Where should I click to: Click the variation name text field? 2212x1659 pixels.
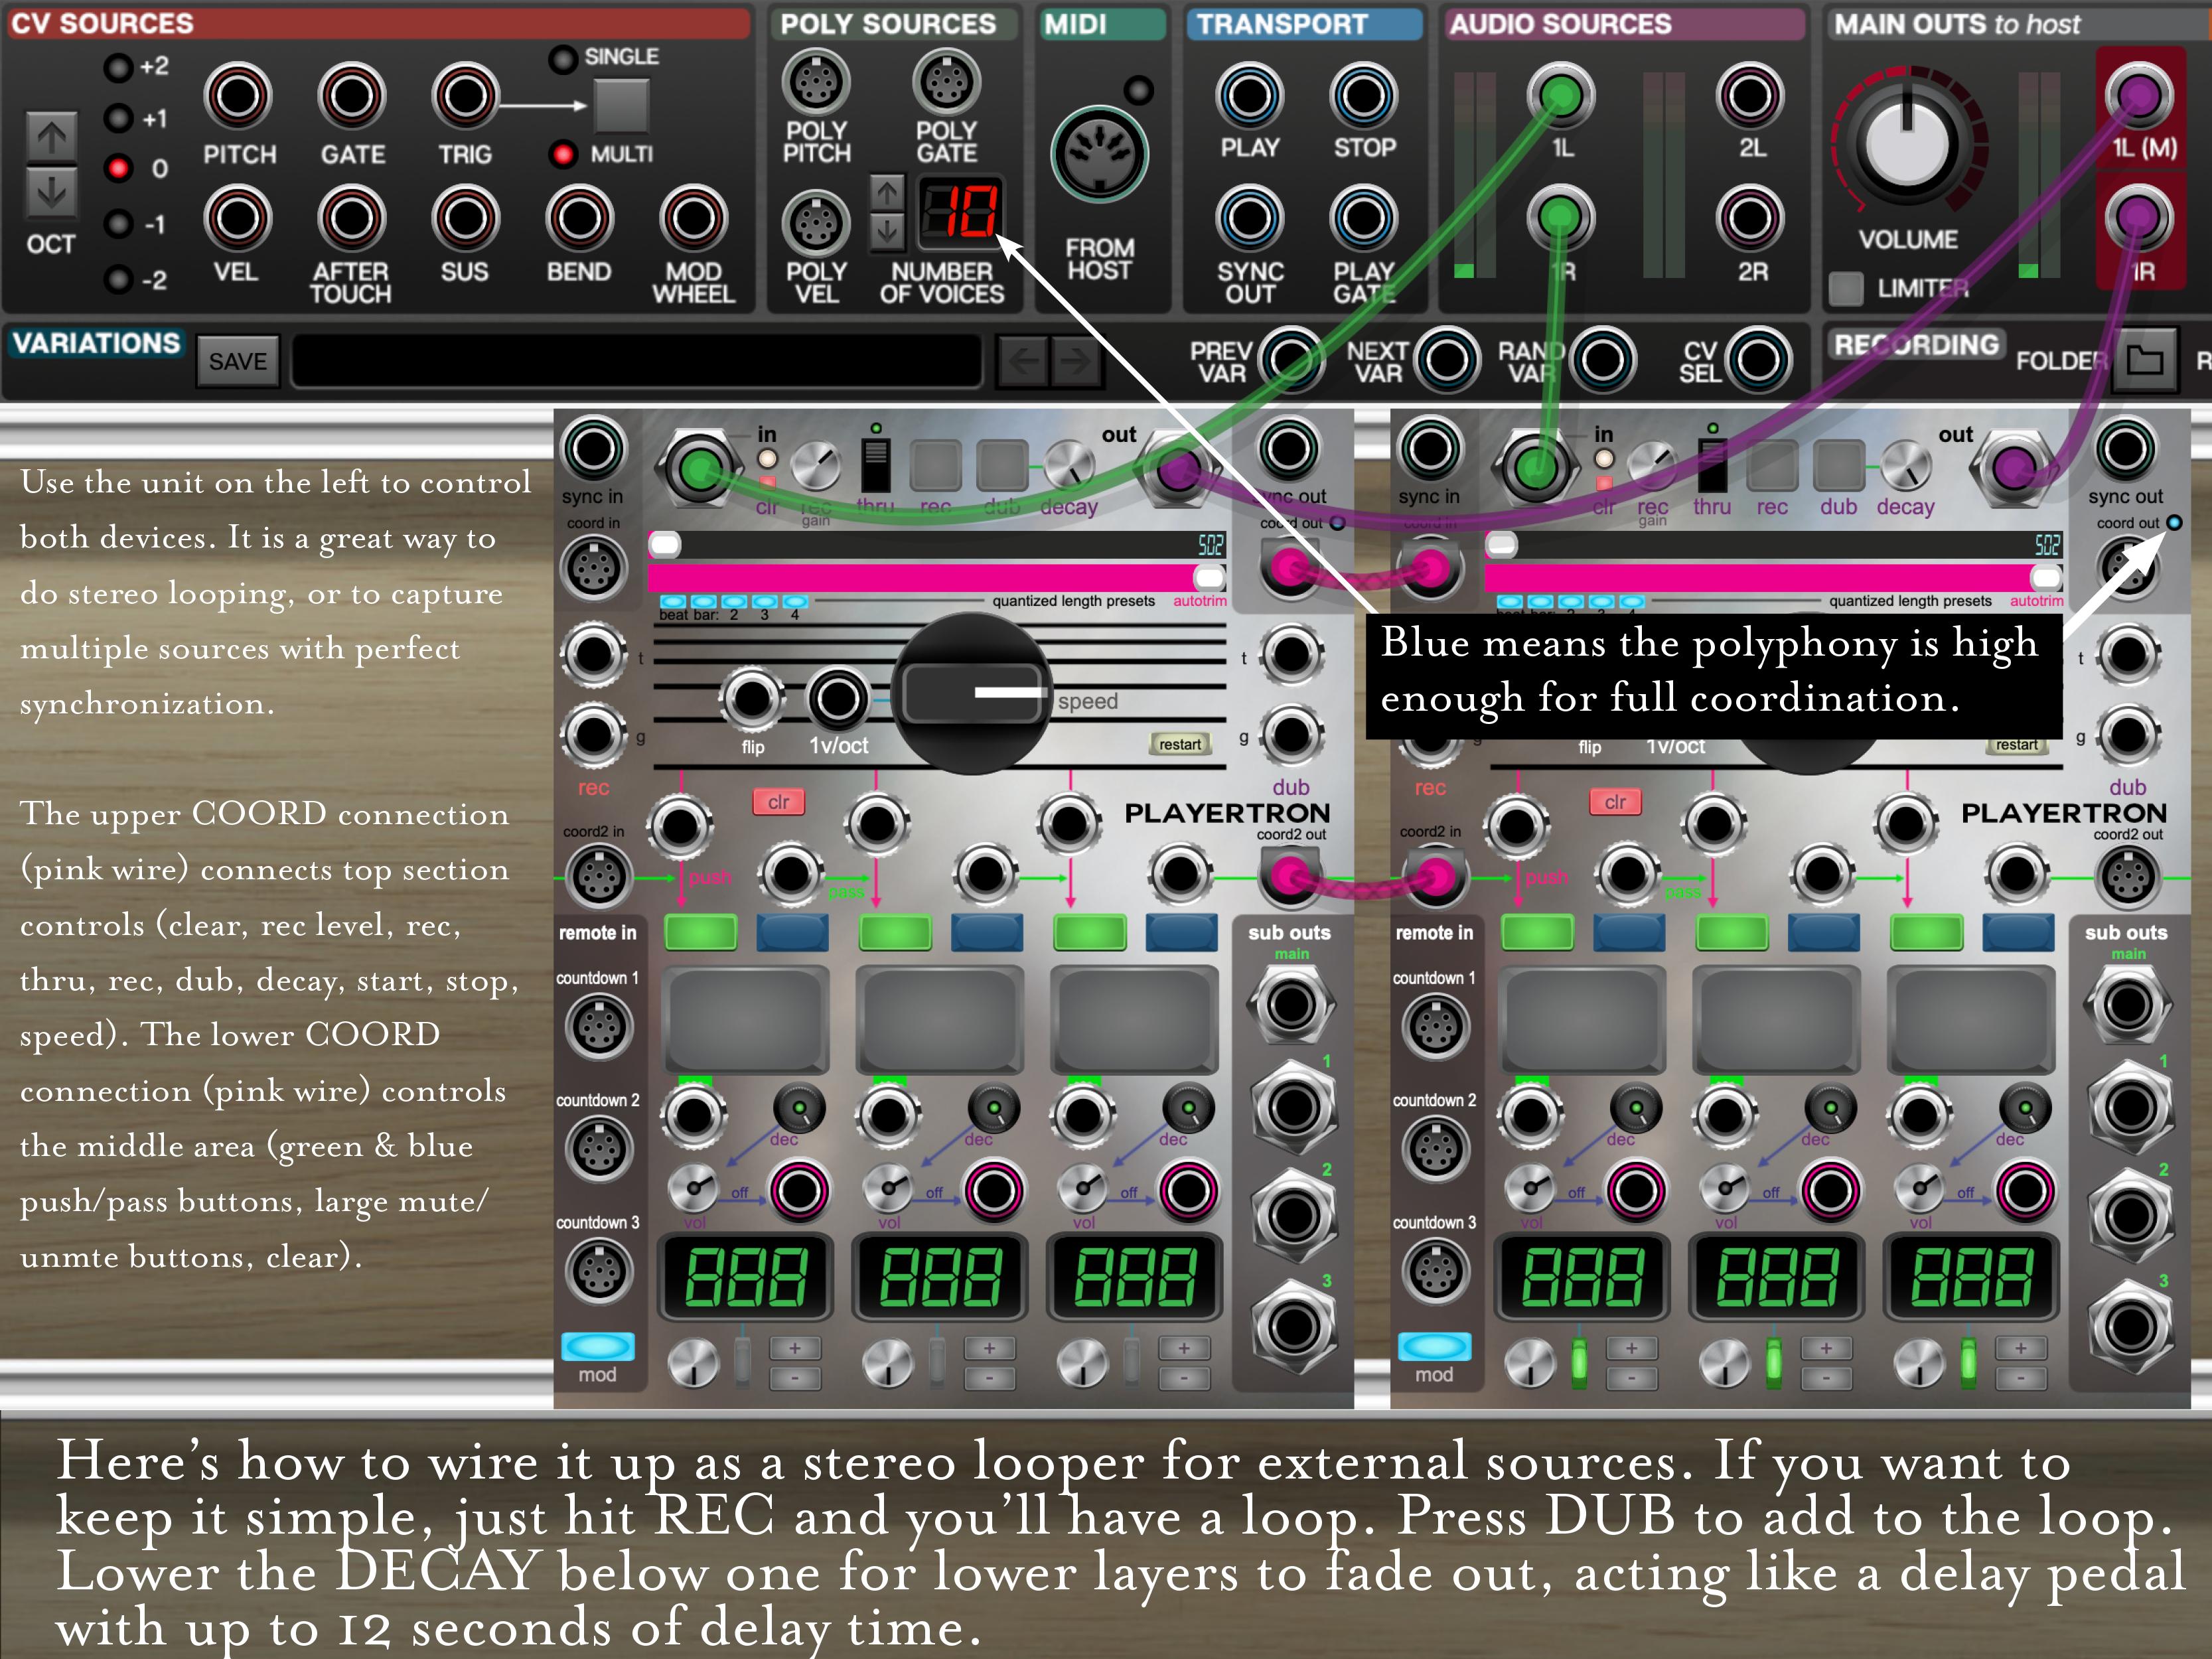636,361
